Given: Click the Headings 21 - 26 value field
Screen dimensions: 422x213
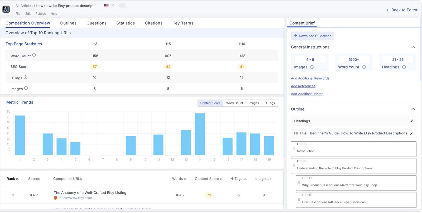Looking at the screenshot, I should pos(398,60).
